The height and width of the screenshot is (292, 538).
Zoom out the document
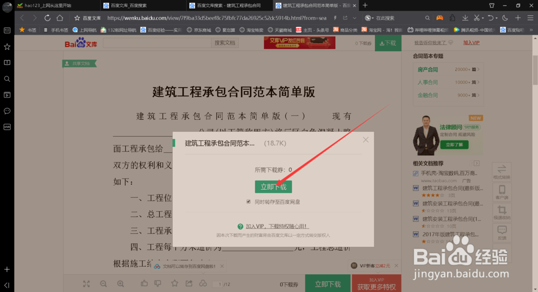pyautogui.click(x=103, y=284)
